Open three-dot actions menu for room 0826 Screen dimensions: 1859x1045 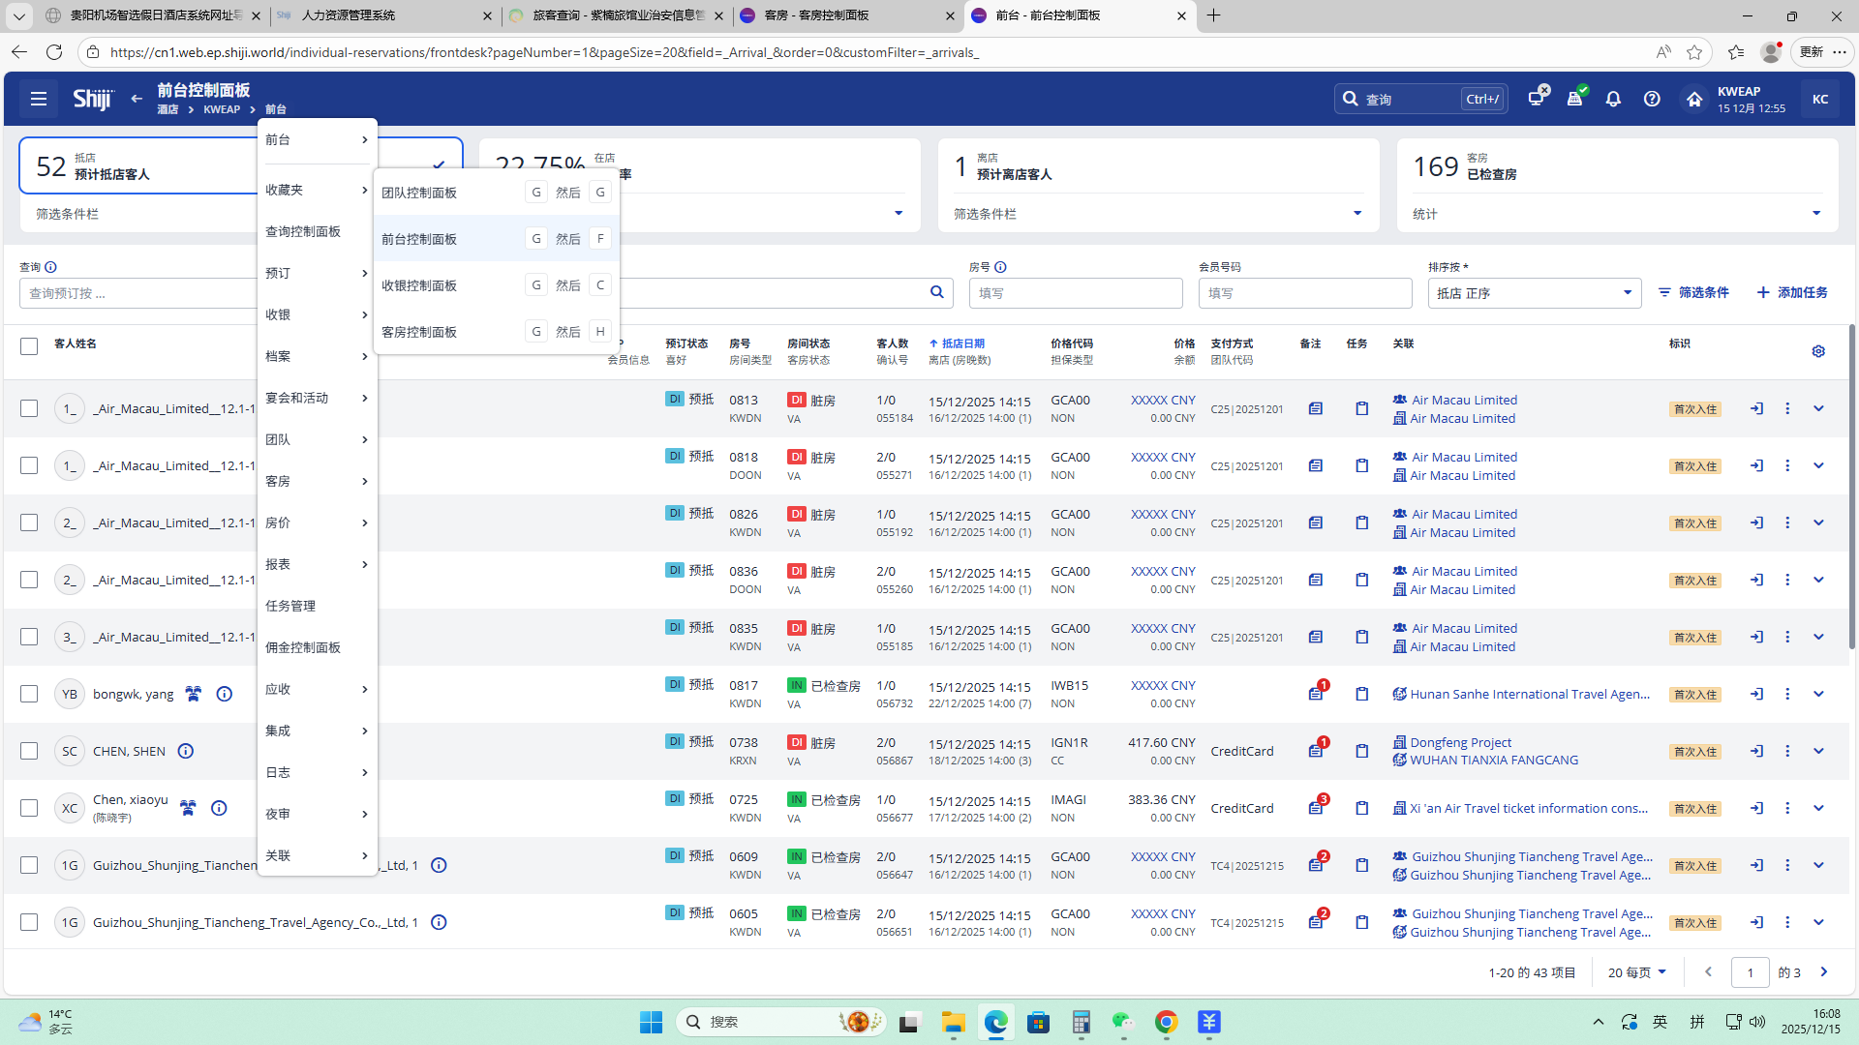pyautogui.click(x=1787, y=522)
